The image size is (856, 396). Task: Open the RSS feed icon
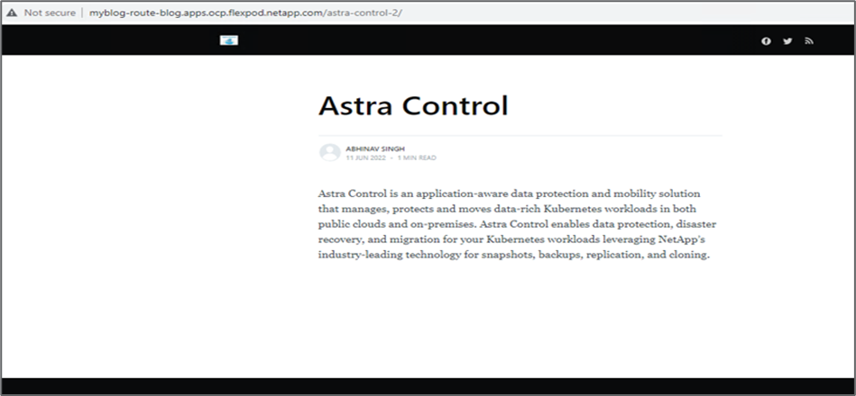point(809,40)
